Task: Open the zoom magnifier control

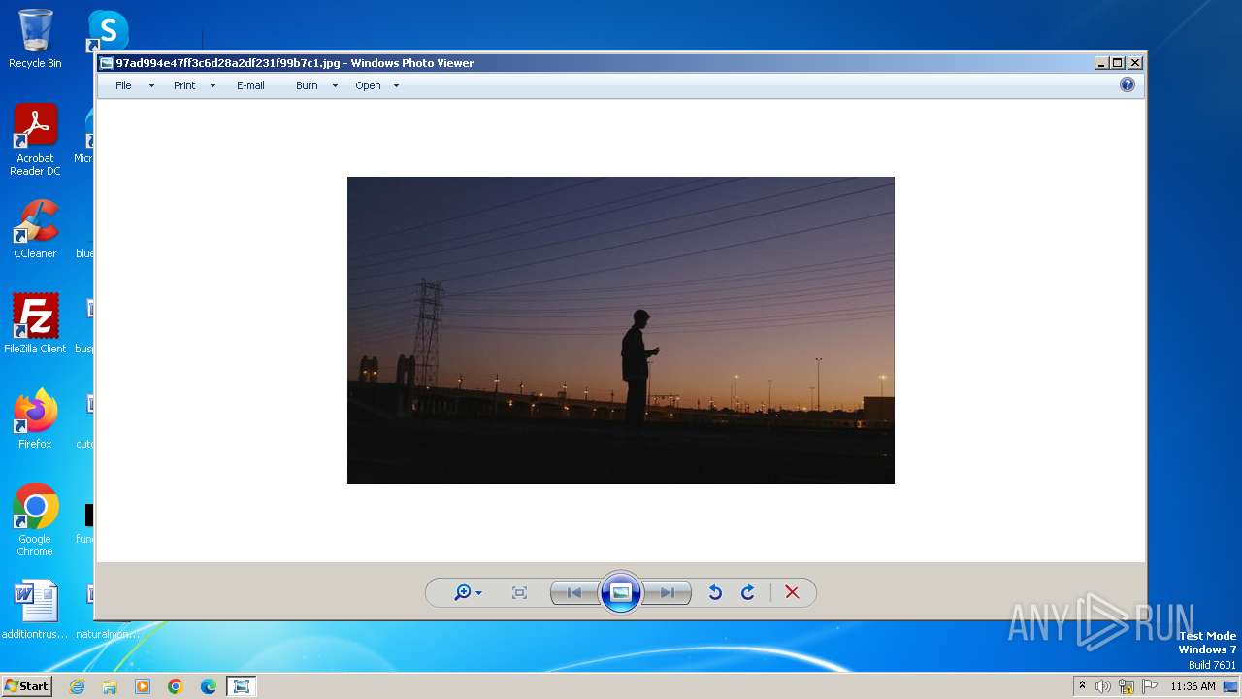Action: 468,592
